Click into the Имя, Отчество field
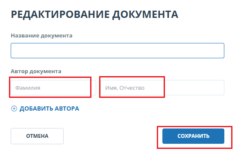 click(x=162, y=88)
